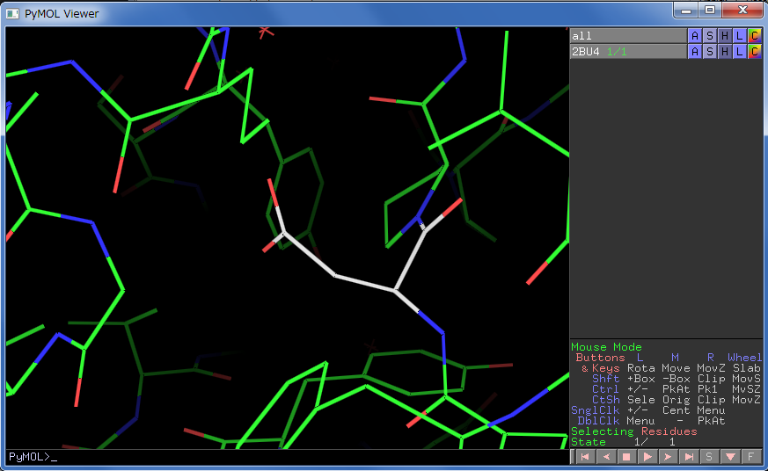This screenshot has height=471, width=768.
Task: Open Color menu for all objects
Action: pos(754,36)
